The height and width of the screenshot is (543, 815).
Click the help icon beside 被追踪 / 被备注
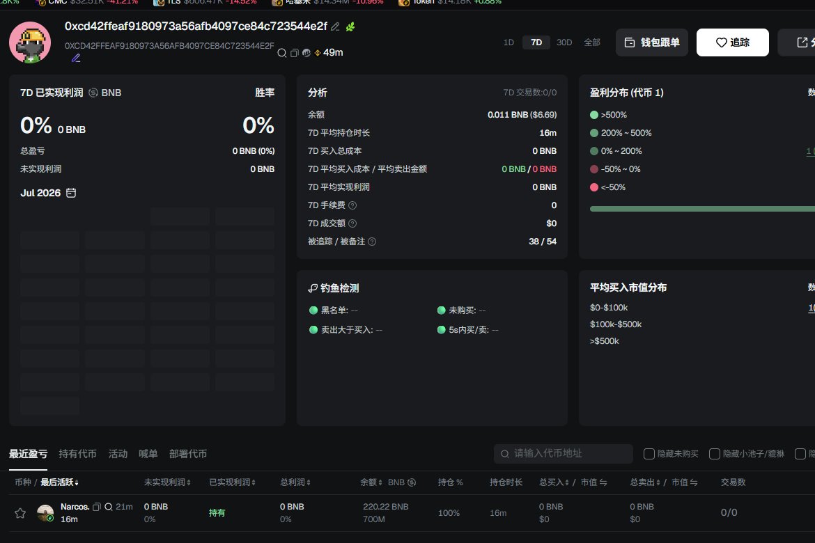pyautogui.click(x=372, y=242)
